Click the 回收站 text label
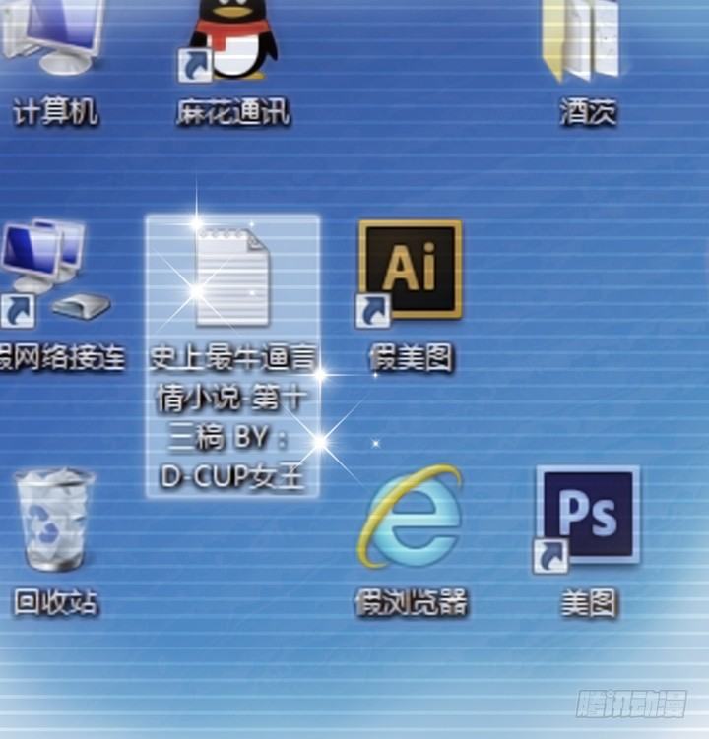The image size is (709, 739). point(55,602)
